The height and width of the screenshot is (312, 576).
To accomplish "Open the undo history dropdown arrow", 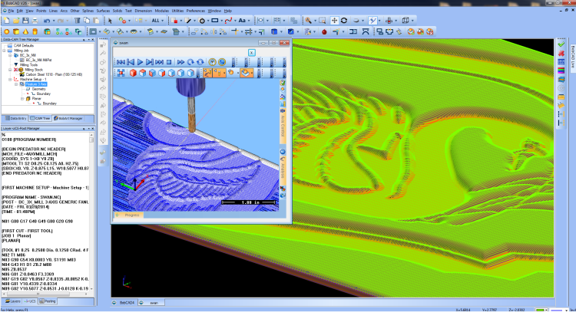I will coord(53,21).
